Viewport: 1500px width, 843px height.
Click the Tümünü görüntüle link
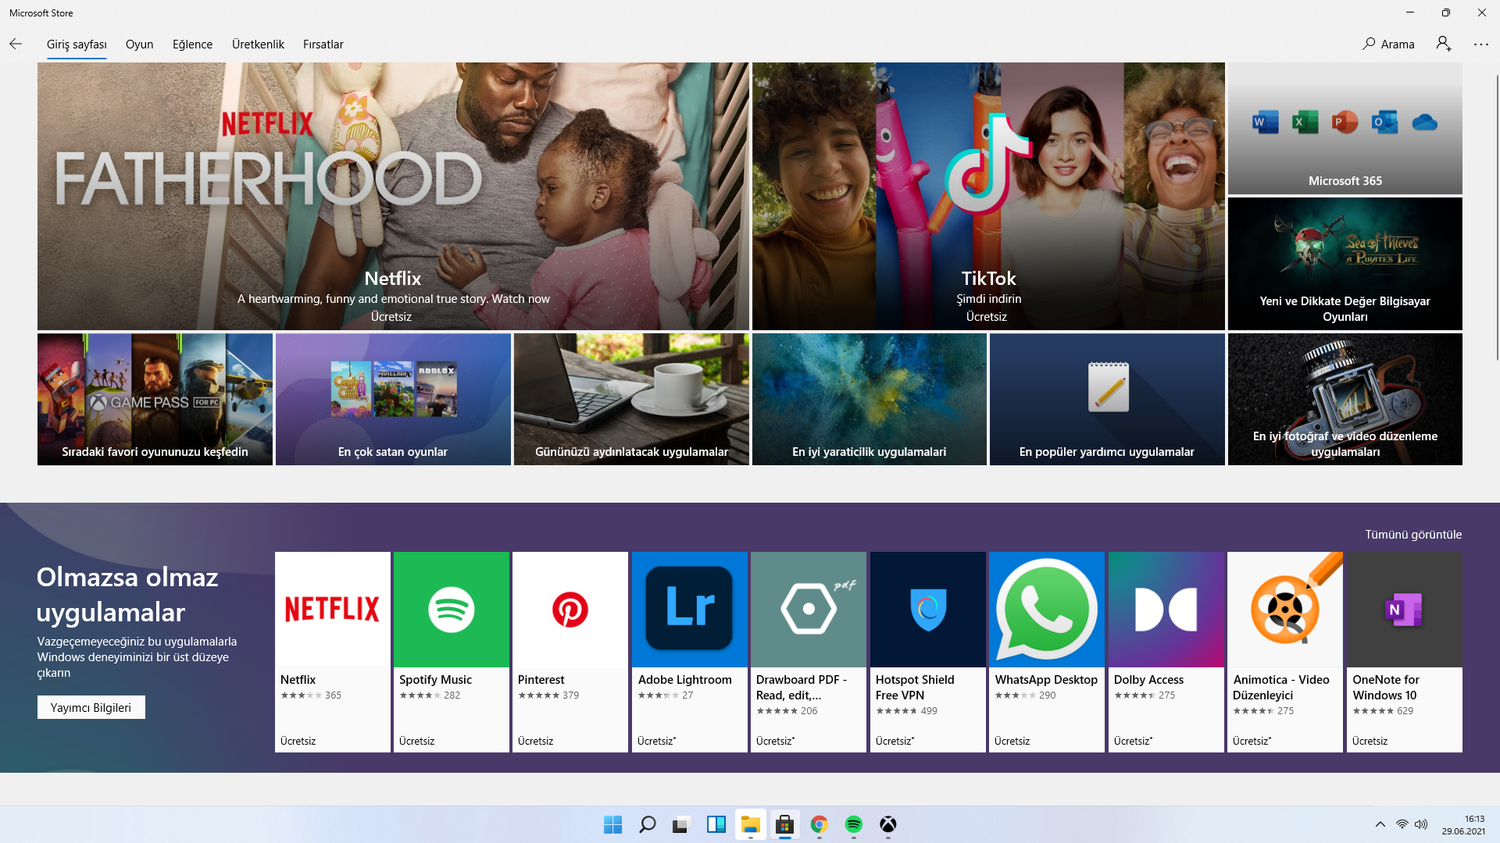click(x=1412, y=535)
